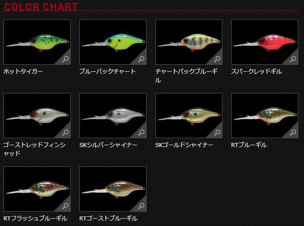View the silver SKシルバーシャイナー lure thumbnail
Viewport: 304px width, 226px height.
[x=113, y=116]
